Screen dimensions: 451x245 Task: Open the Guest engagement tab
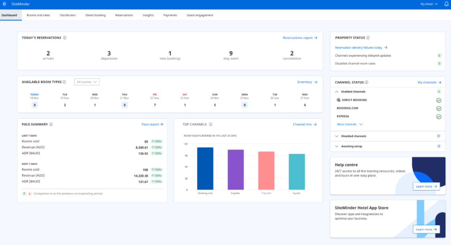pyautogui.click(x=200, y=15)
